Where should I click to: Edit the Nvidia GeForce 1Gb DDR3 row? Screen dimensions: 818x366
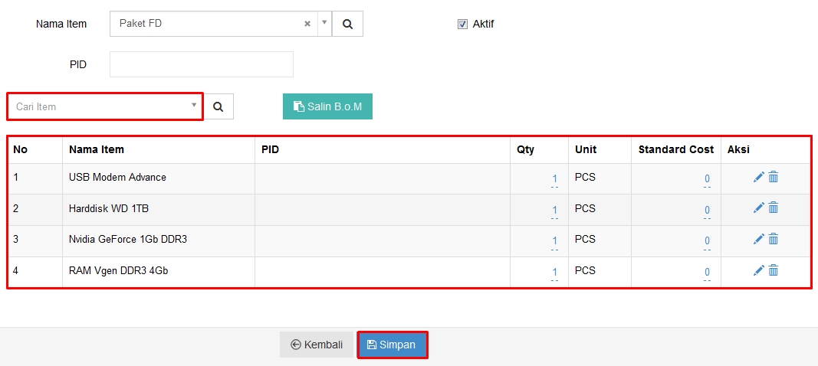[x=758, y=240]
